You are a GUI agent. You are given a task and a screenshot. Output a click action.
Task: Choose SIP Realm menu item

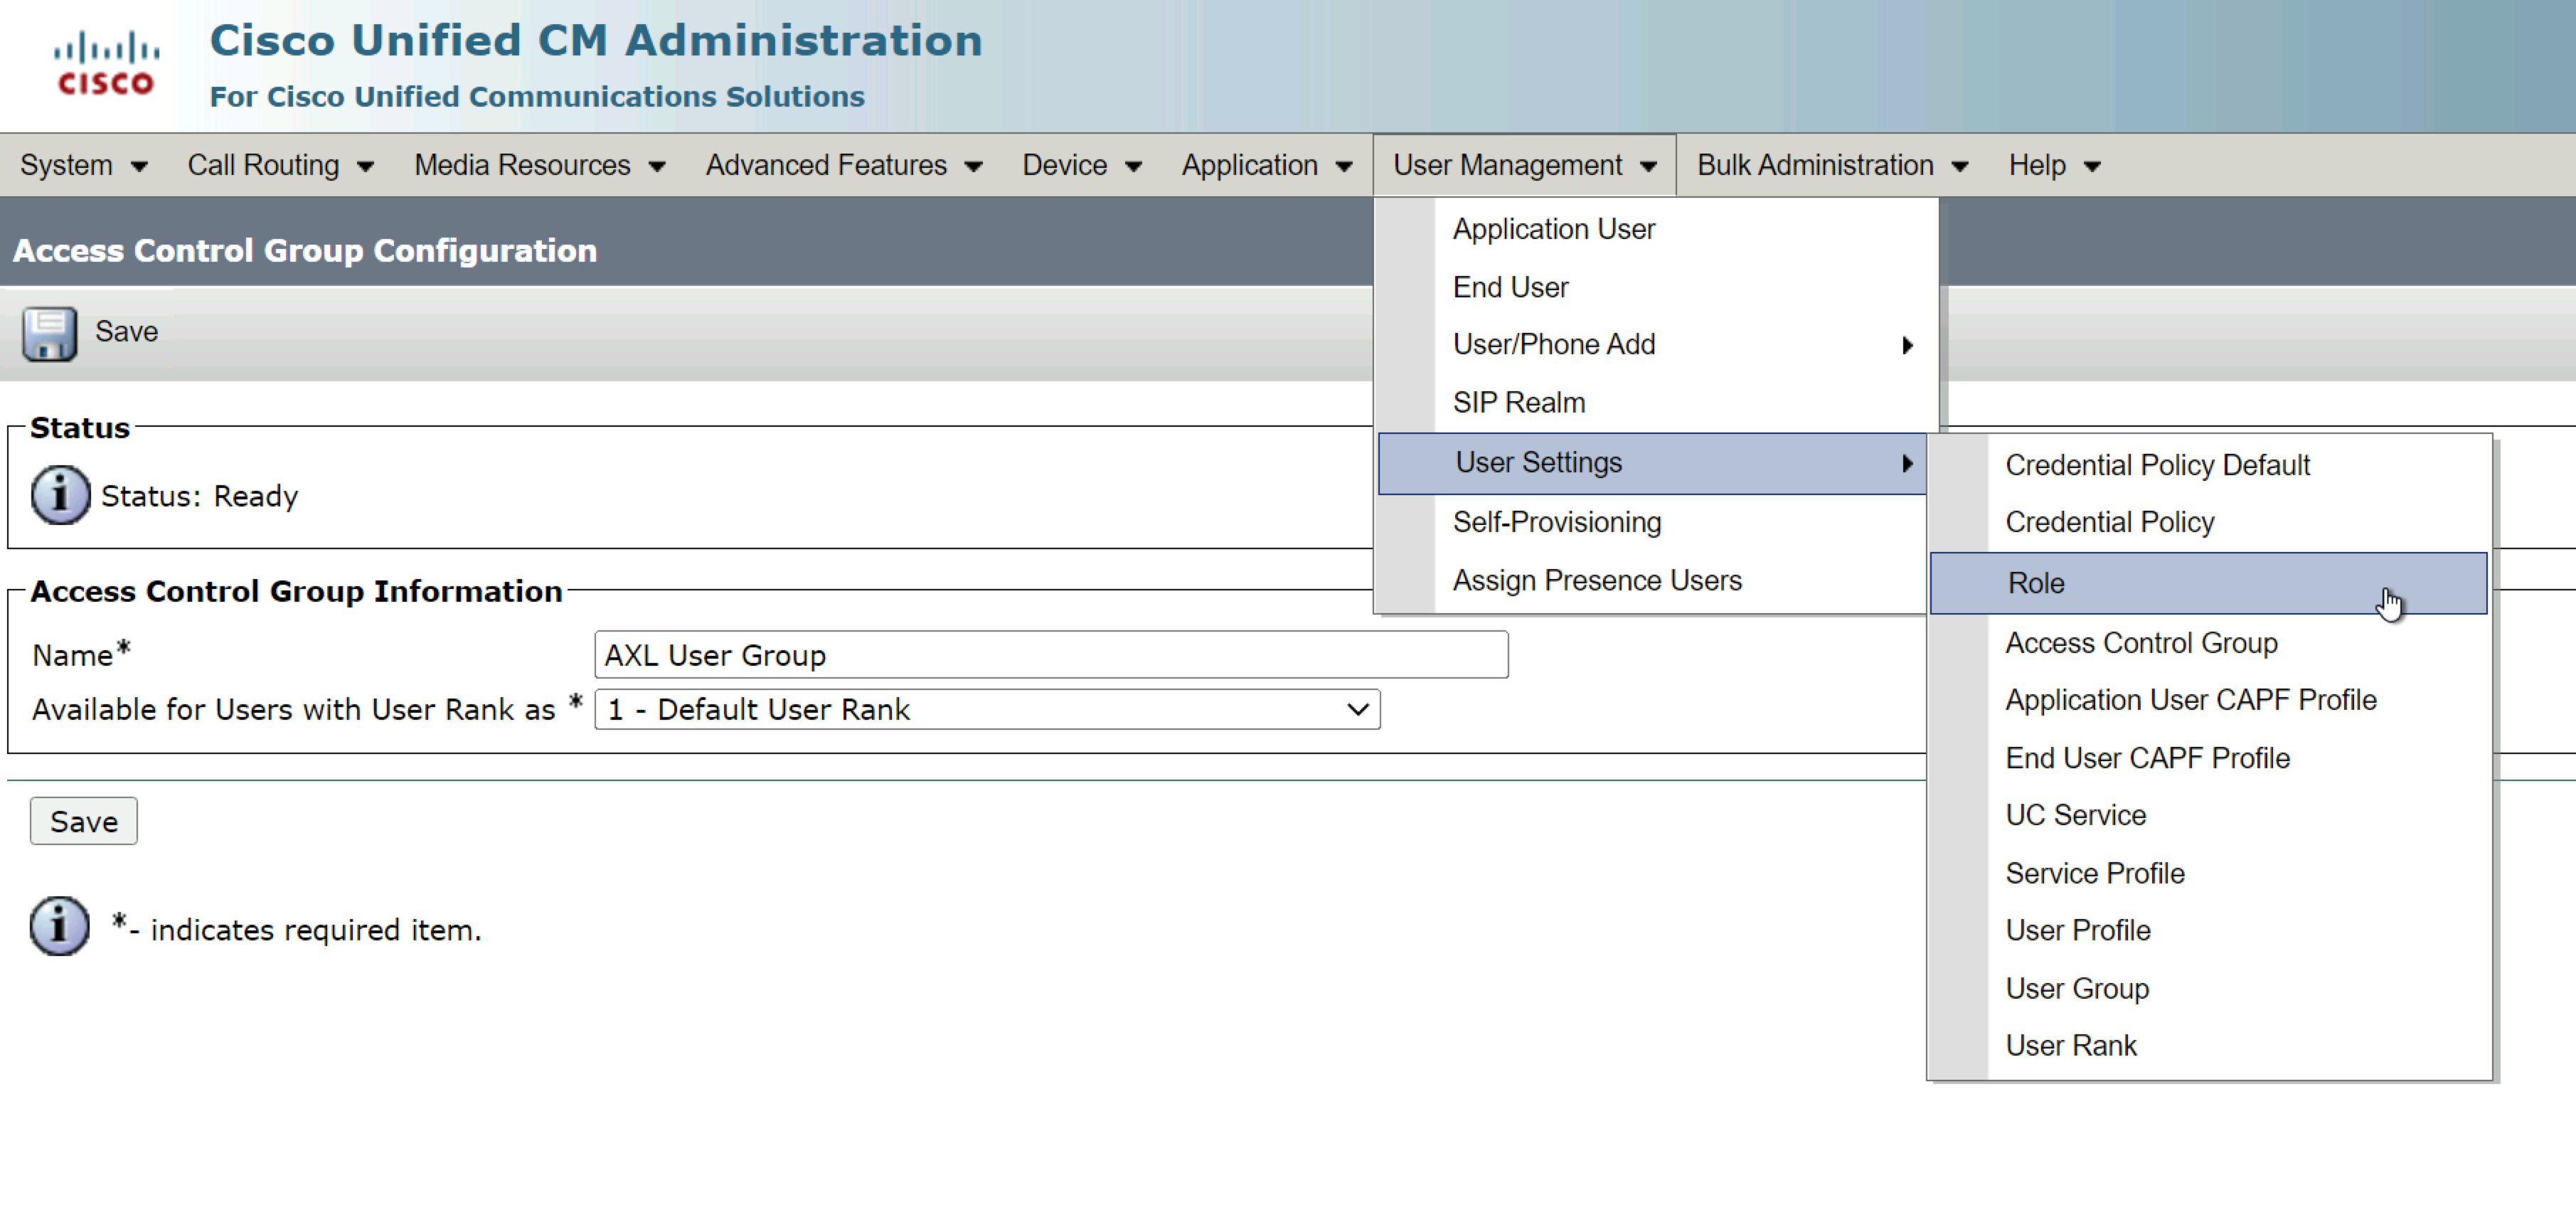[x=1656, y=403]
